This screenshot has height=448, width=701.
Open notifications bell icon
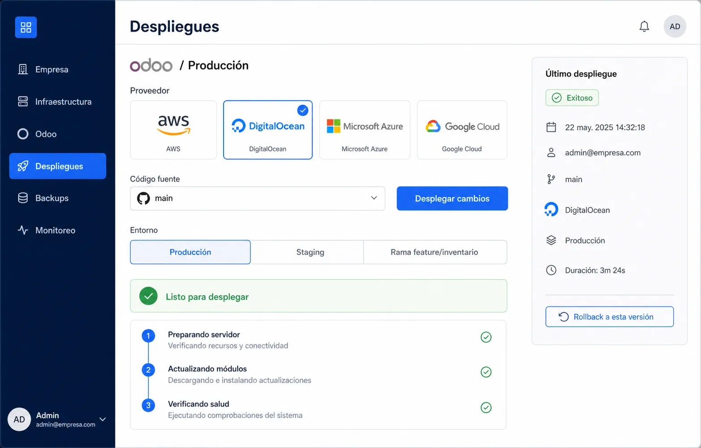pos(644,26)
